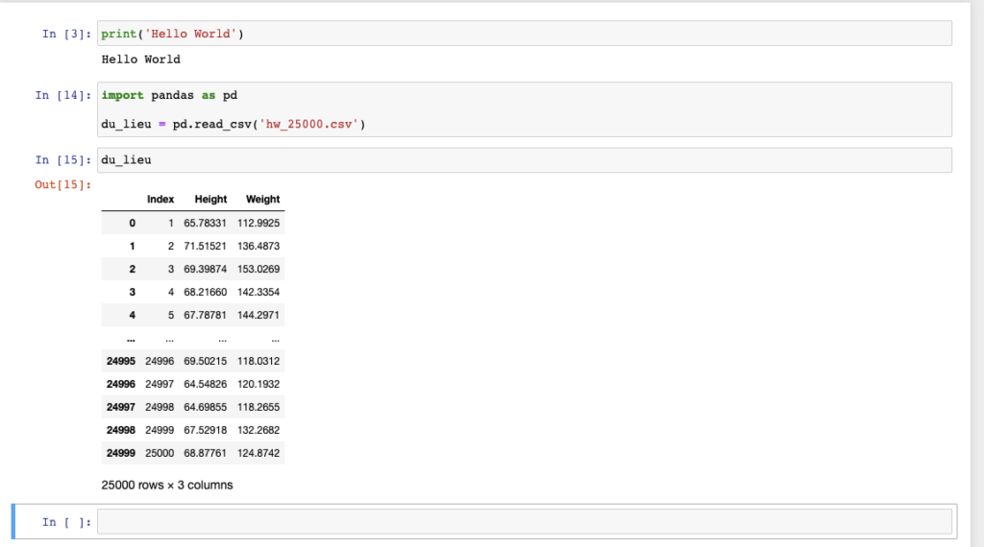984x547 pixels.
Task: Click the 'import pandas as pd' line
Action: point(170,95)
